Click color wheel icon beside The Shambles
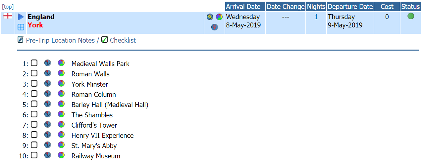This screenshot has height=161, width=422. pyautogui.click(x=61, y=114)
